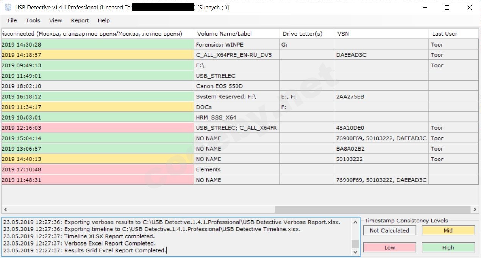Viewport: 481px width, 258px height.
Task: Select the USB_STRELEC; C_ALL_X64FR cell
Action: tap(236, 128)
